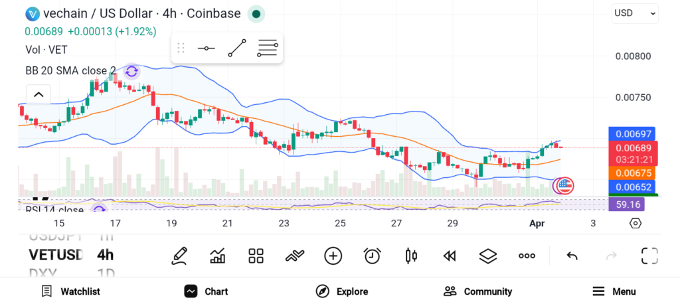Select the trend line drawing tool

pyautogui.click(x=236, y=48)
